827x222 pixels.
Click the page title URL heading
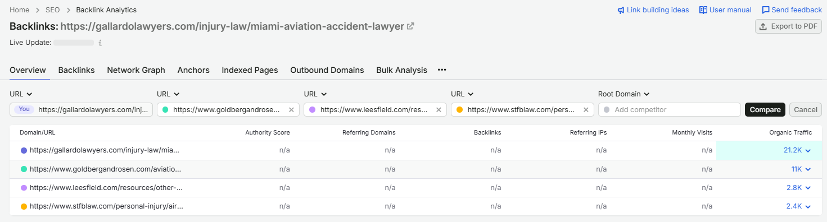point(232,26)
